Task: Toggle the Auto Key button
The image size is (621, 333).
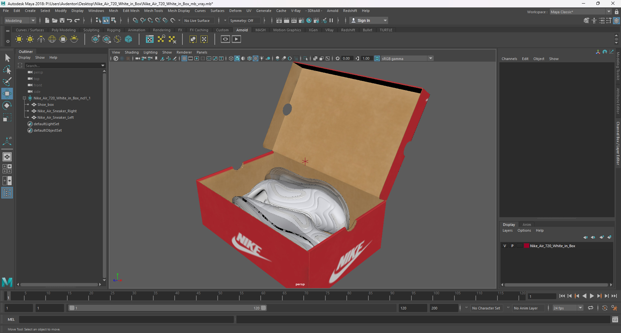Action: [605, 308]
